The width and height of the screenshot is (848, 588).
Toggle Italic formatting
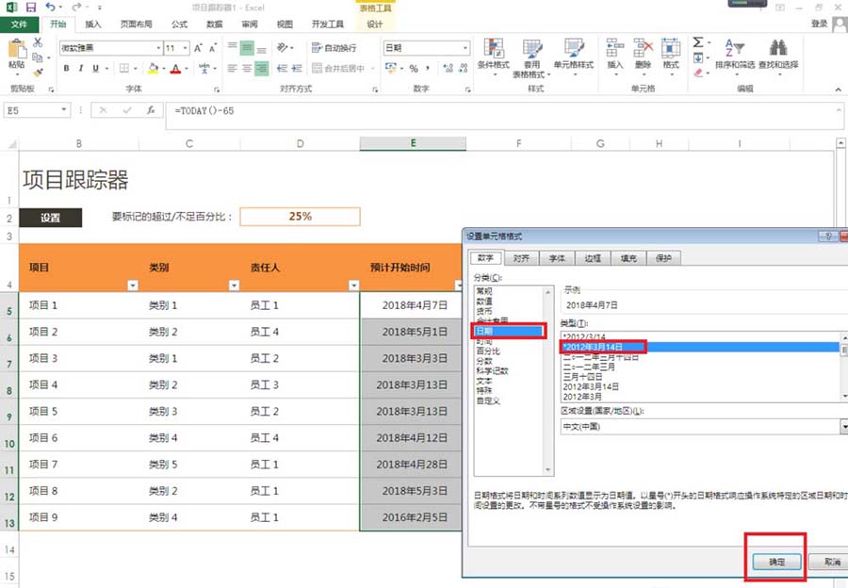(x=81, y=67)
